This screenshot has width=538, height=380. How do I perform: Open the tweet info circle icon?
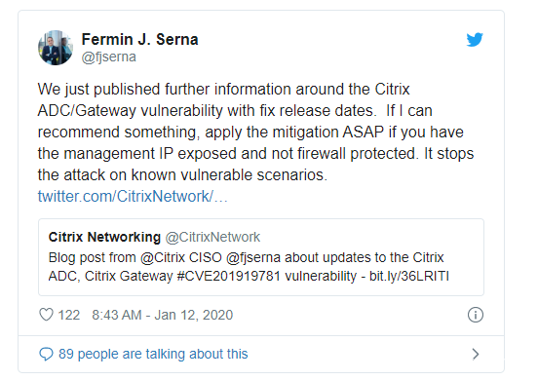[476, 315]
